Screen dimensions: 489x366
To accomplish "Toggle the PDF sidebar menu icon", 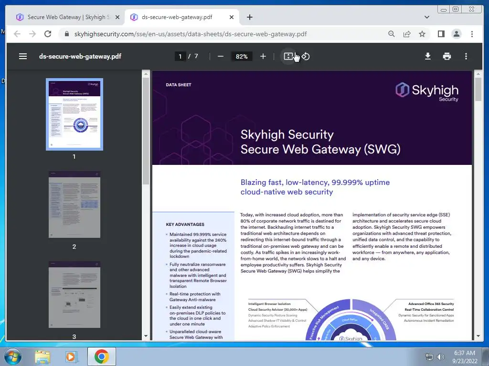I will click(23, 56).
